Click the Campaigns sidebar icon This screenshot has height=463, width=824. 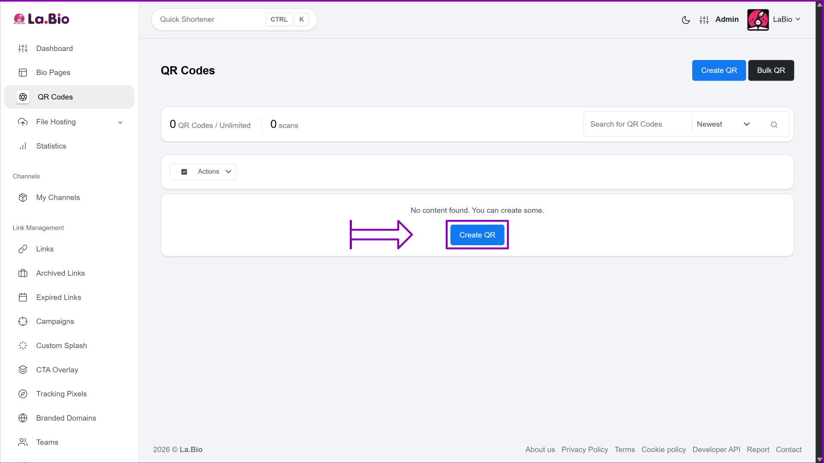(x=23, y=322)
